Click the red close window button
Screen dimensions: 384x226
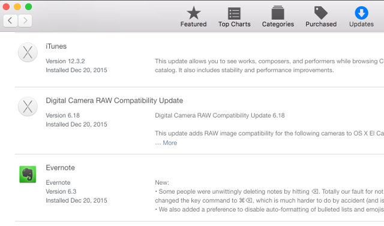(x=6, y=7)
